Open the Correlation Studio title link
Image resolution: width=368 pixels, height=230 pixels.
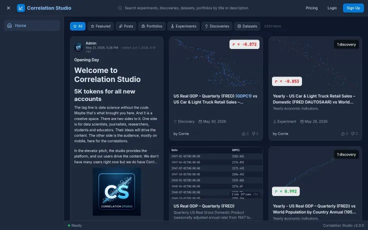click(x=49, y=8)
